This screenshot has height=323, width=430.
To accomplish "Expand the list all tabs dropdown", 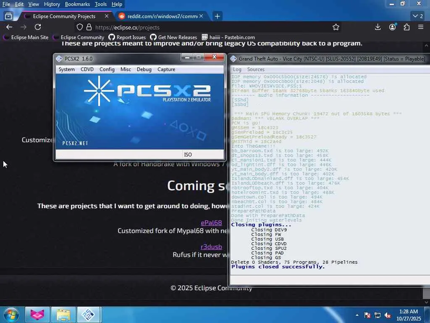I will pyautogui.click(x=418, y=16).
